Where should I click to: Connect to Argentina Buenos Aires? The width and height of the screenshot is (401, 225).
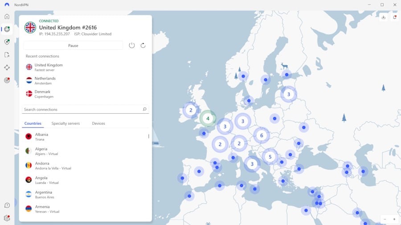pos(85,194)
